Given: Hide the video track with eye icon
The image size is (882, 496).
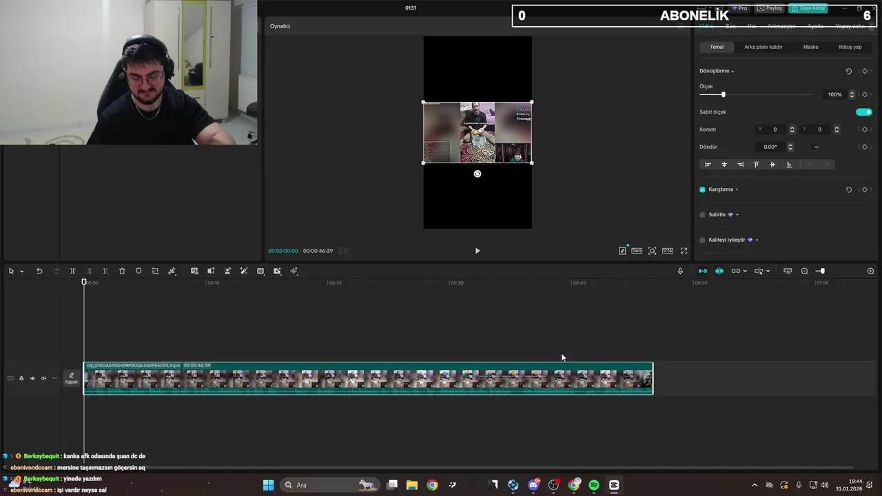Looking at the screenshot, I should click(32, 378).
